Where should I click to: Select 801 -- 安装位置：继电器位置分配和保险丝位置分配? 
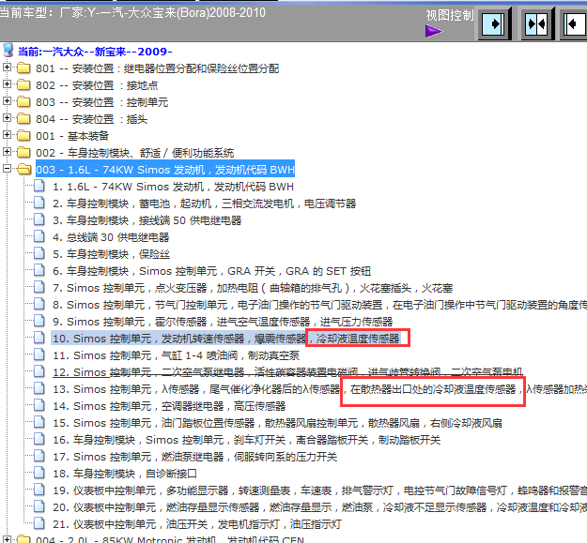tap(157, 68)
